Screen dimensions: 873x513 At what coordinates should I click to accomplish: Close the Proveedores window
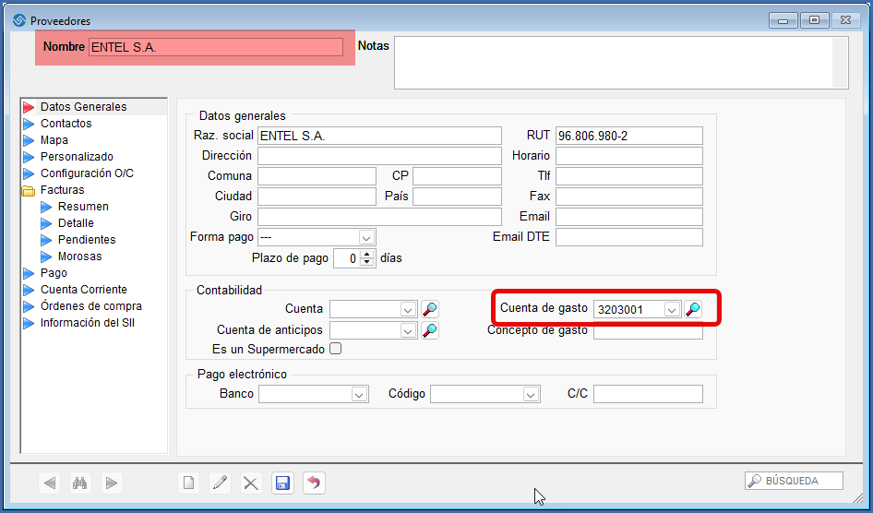(x=845, y=20)
